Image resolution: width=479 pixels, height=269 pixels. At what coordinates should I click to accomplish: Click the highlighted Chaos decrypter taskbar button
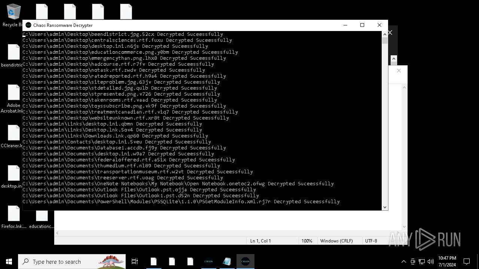point(245,262)
